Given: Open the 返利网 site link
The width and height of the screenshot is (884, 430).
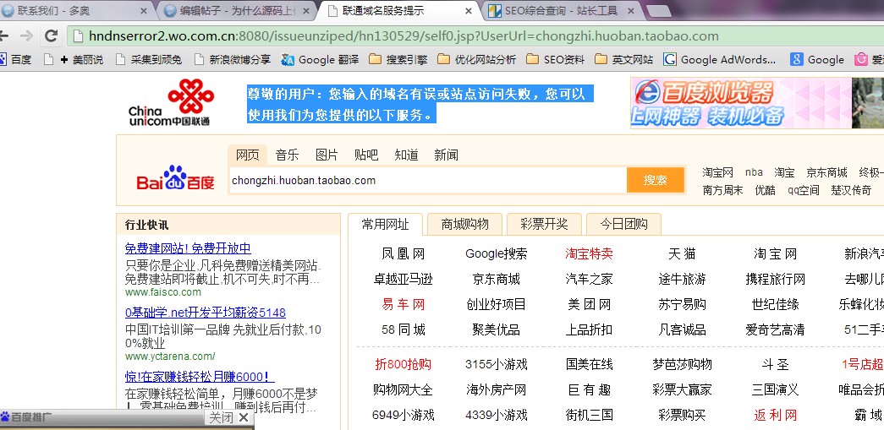Looking at the screenshot, I should point(775,416).
